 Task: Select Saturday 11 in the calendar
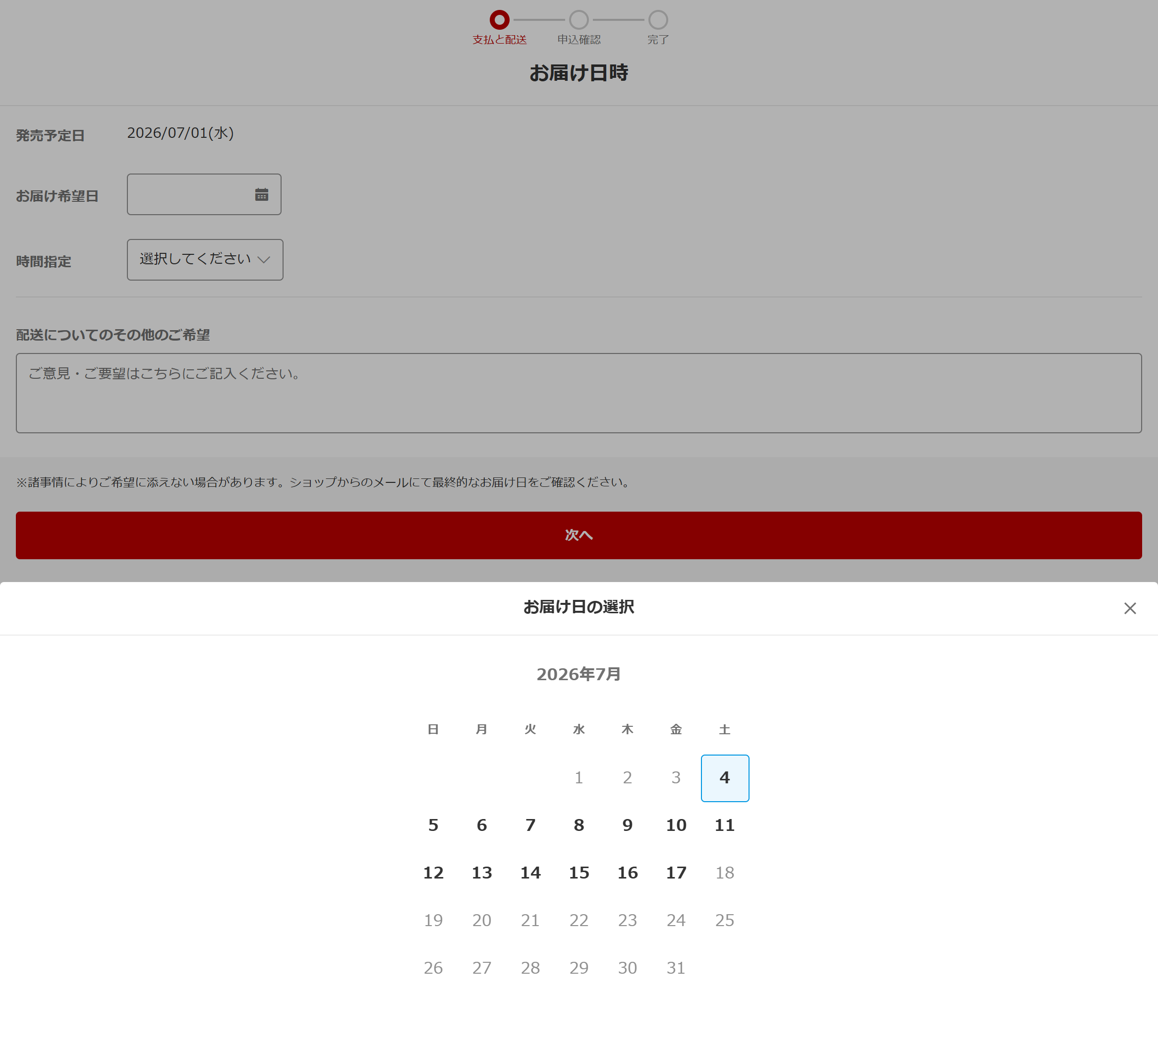pyautogui.click(x=724, y=825)
